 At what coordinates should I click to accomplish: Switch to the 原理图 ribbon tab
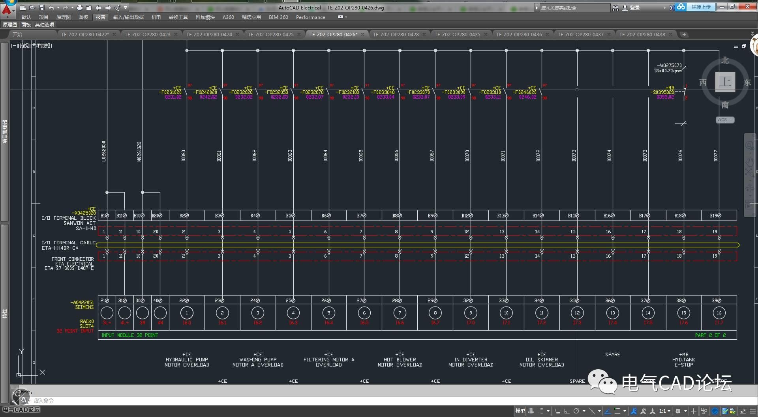tap(64, 17)
